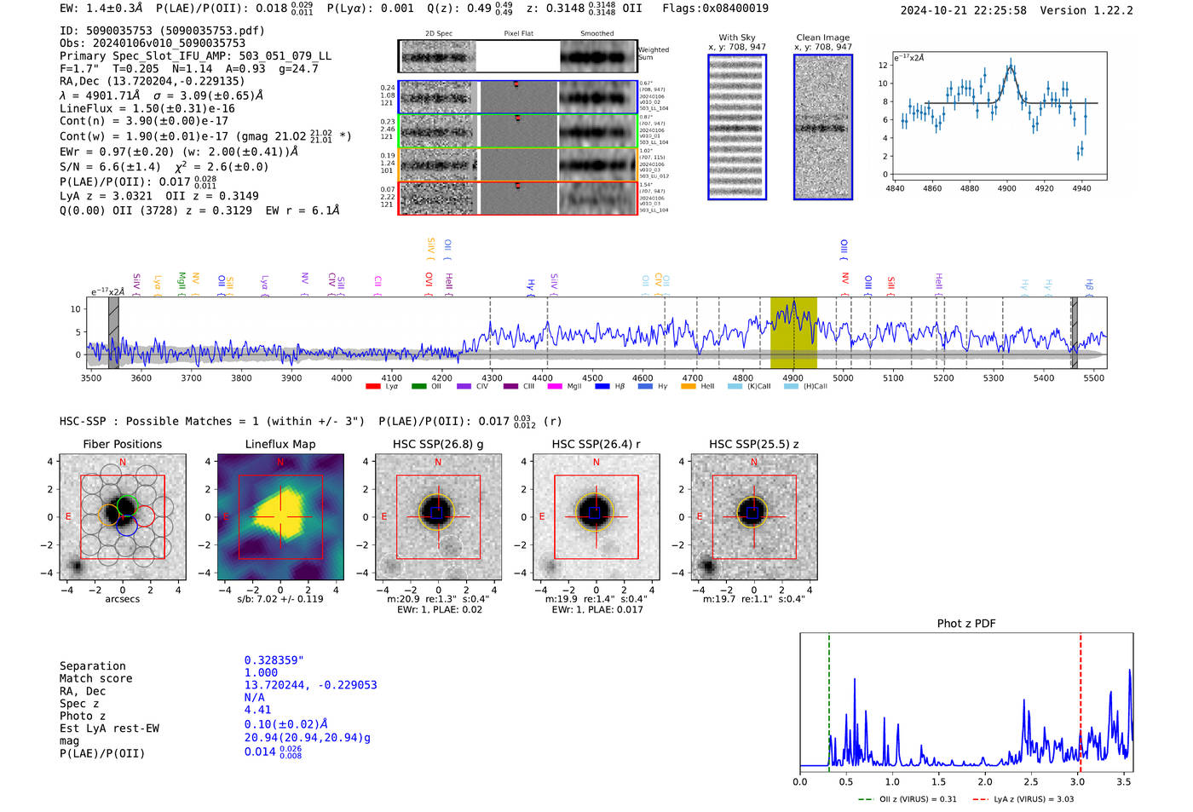Click the 'm:19.9 re:1.4" s:0.4"' r-band caption
This screenshot has height=812, width=1193.
(596, 599)
